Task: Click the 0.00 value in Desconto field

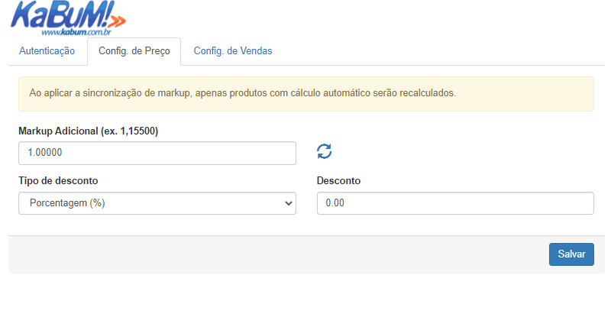Action: click(x=335, y=203)
